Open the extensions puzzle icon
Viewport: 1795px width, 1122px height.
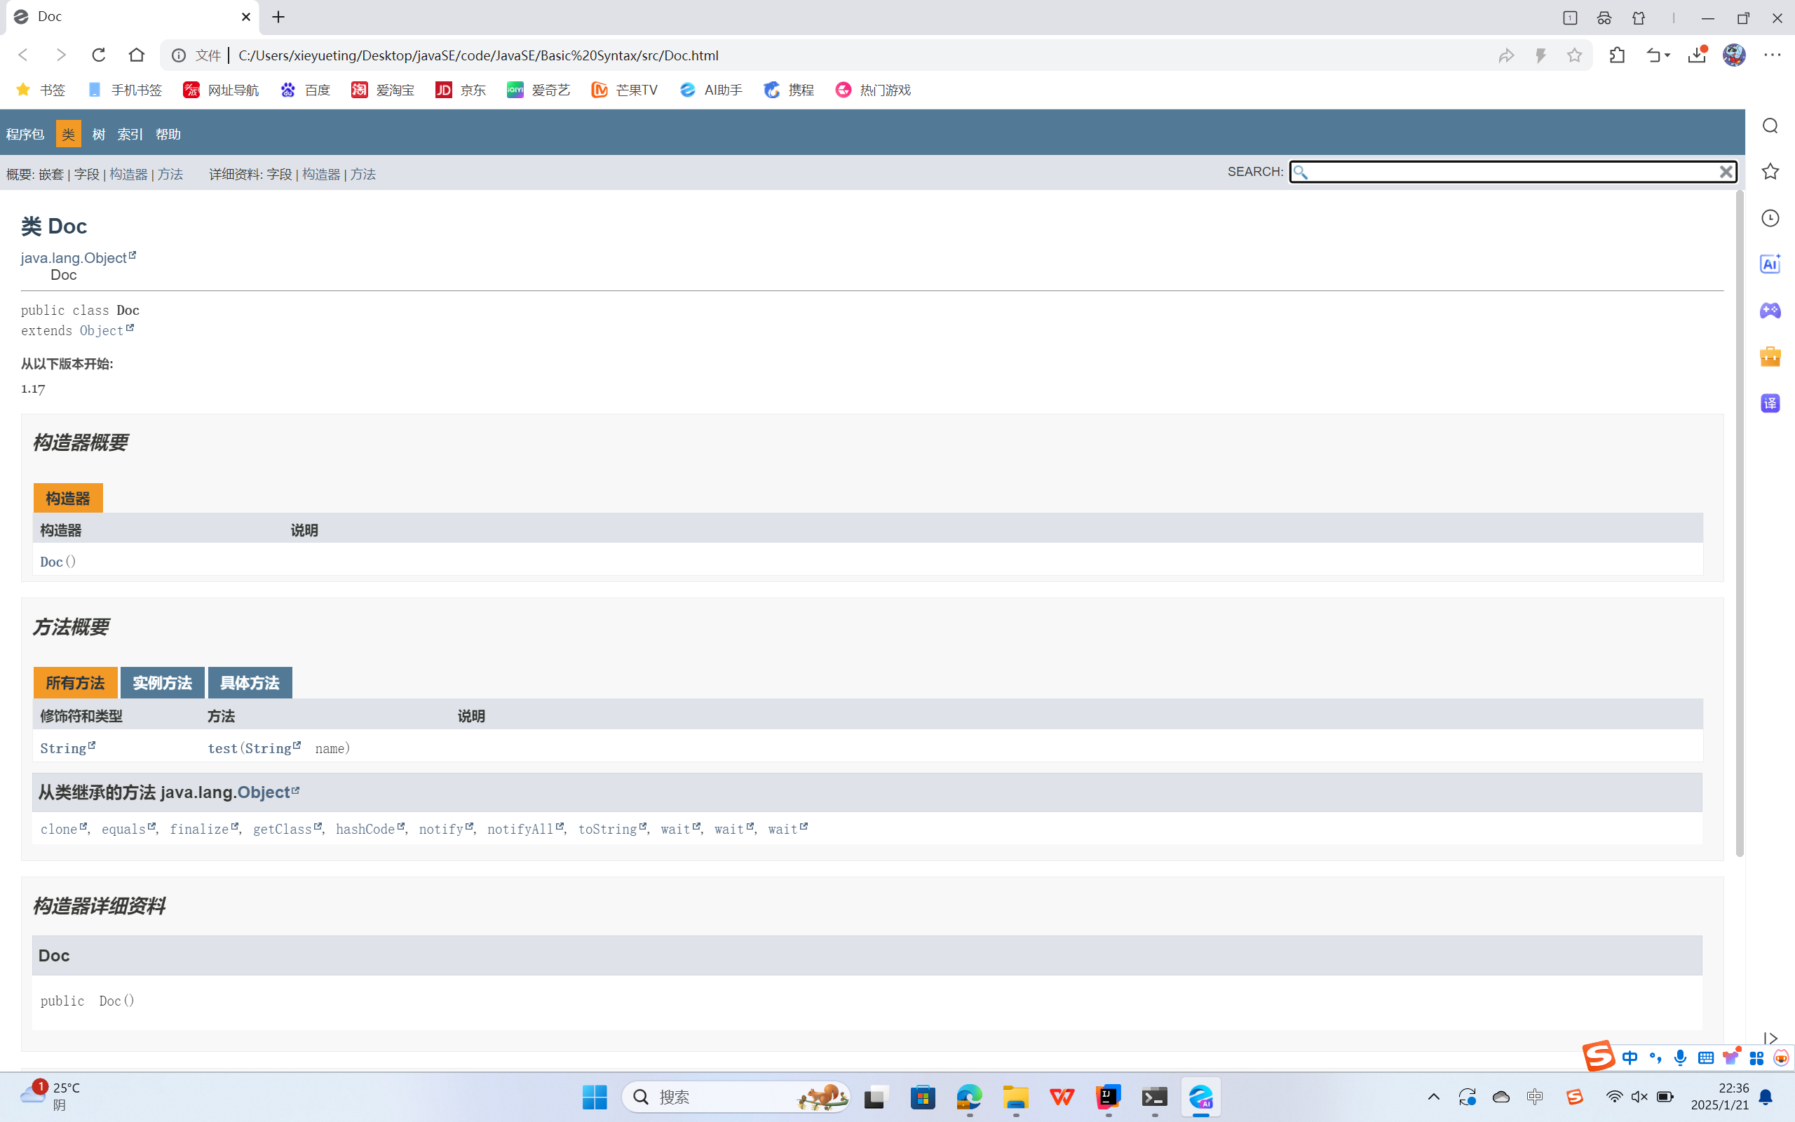[1617, 55]
